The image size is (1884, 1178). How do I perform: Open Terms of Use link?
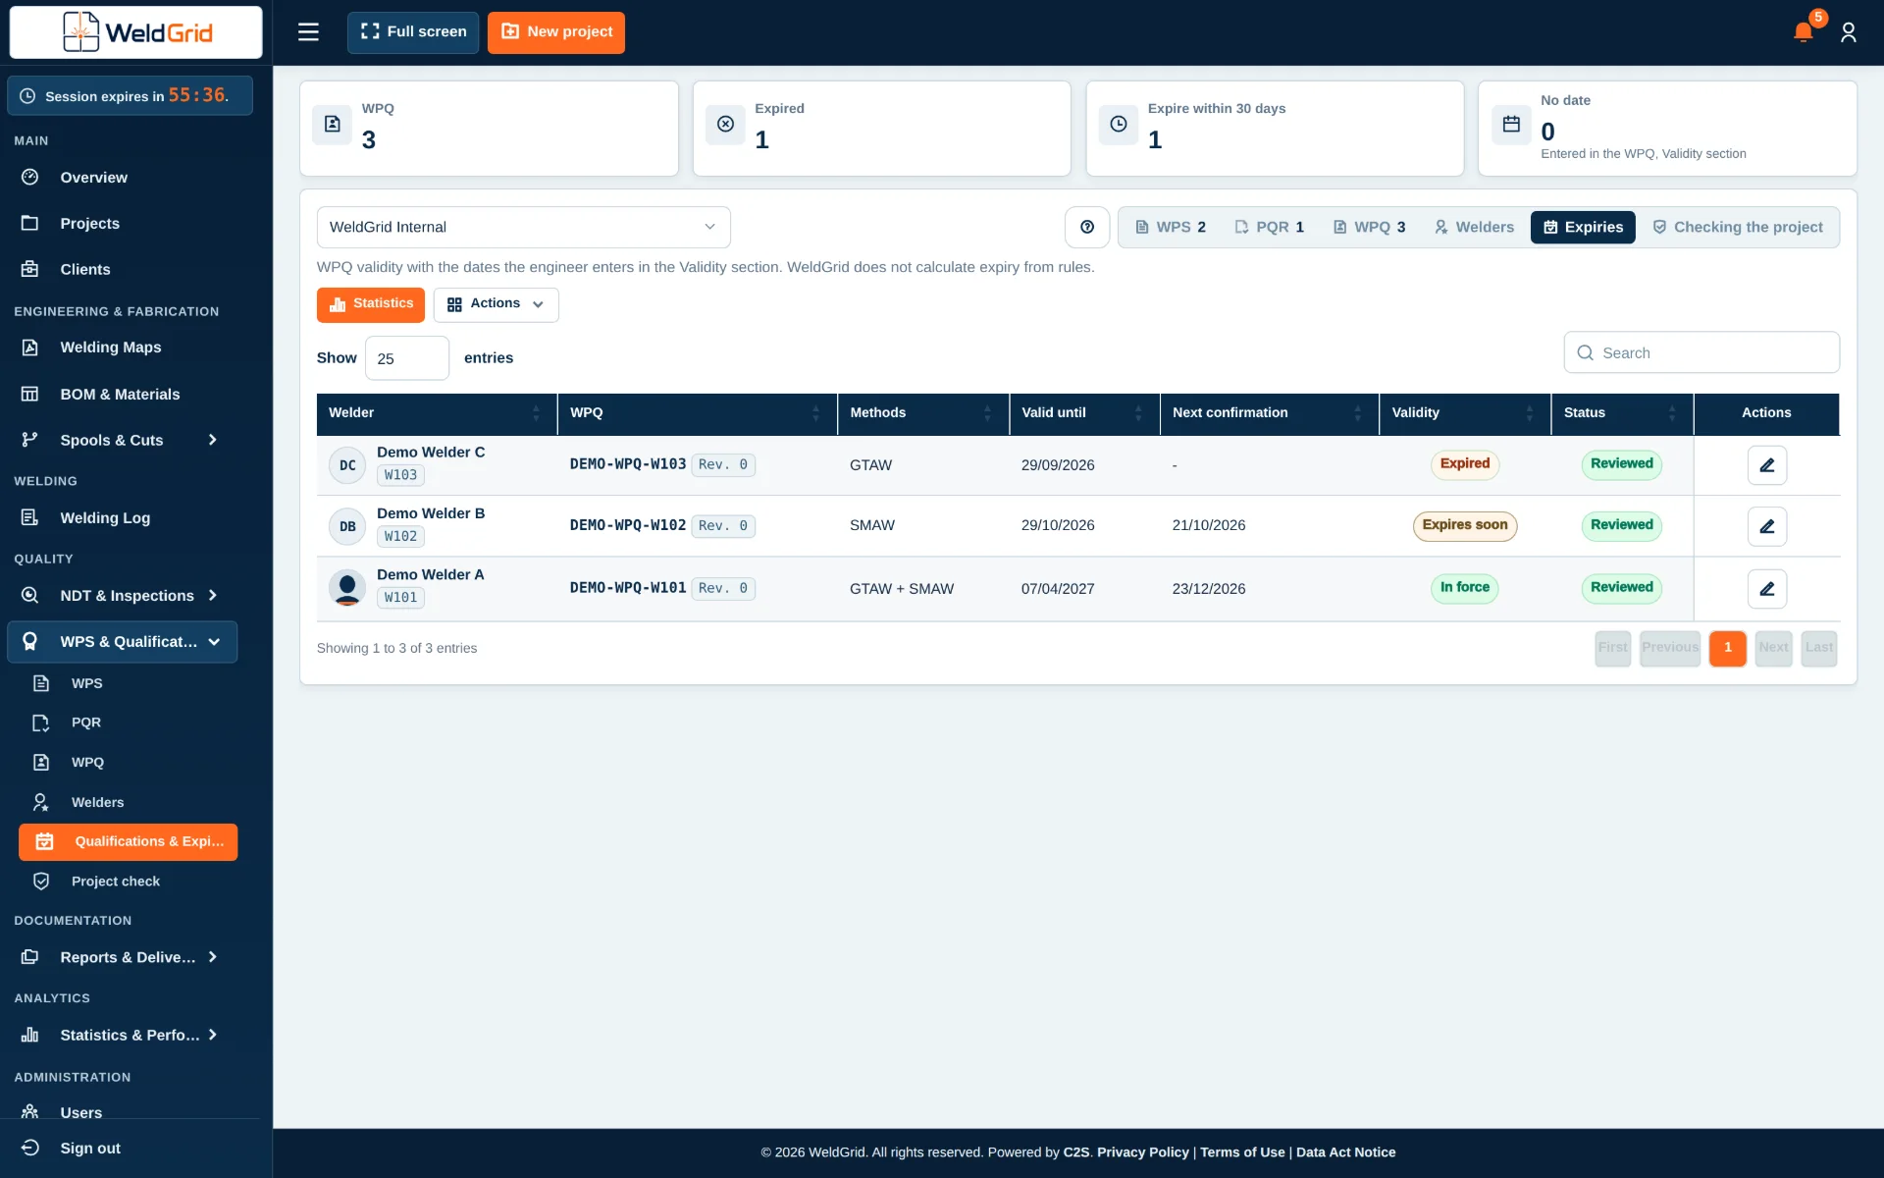coord(1242,1152)
